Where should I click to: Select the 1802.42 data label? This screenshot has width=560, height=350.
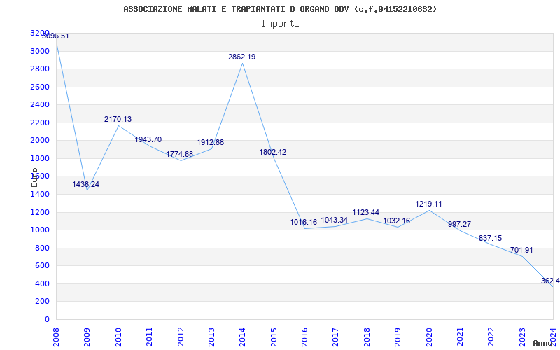273,152
